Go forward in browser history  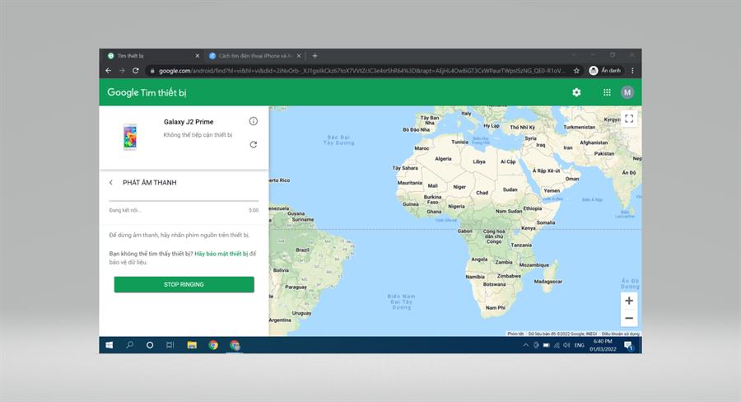[x=122, y=71]
